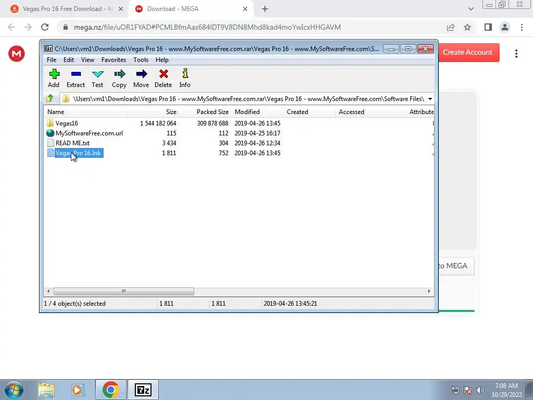Expand the 7-Zip path history dropdown

coord(430,98)
